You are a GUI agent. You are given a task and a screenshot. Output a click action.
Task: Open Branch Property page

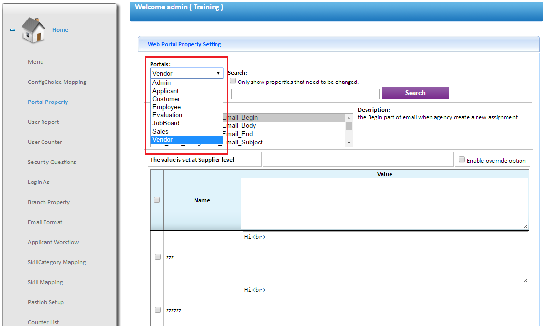pyautogui.click(x=49, y=202)
